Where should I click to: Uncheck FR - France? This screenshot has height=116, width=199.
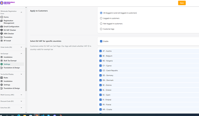101,104
